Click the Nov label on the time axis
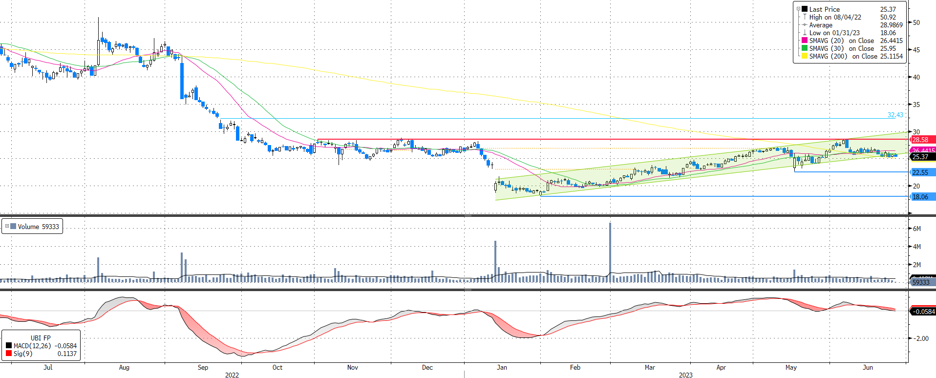This screenshot has width=936, height=378. [352, 367]
